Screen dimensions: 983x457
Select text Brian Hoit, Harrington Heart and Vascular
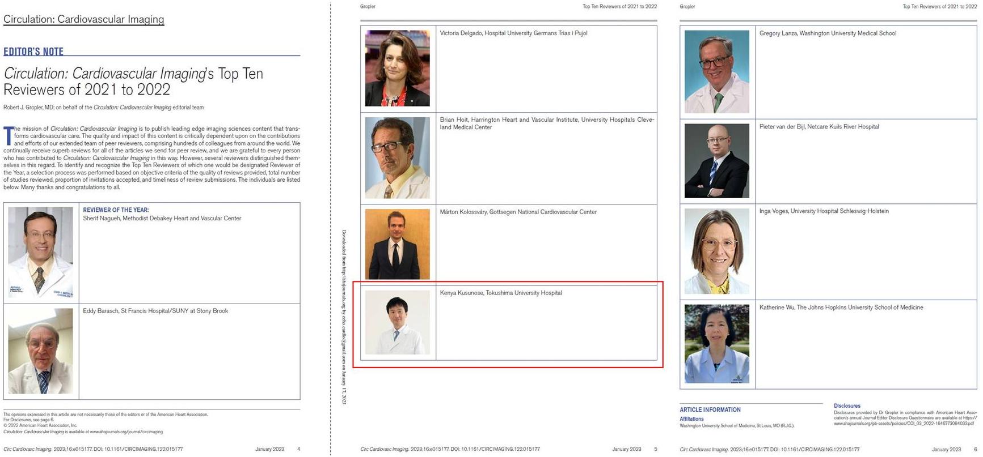click(547, 123)
